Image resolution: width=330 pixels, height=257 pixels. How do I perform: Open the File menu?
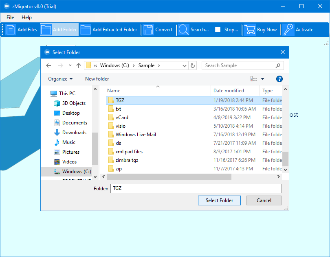click(x=10, y=17)
